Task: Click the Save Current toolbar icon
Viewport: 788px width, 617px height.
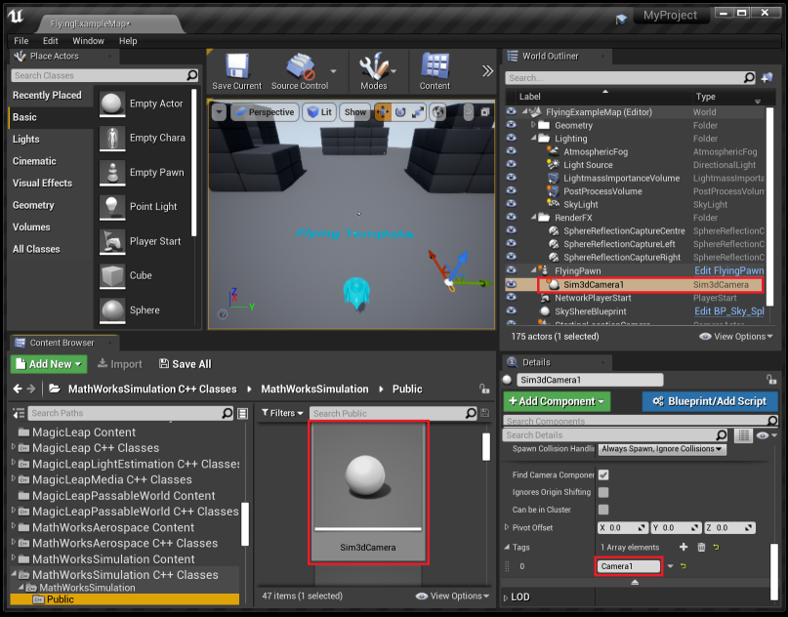Action: [x=235, y=70]
